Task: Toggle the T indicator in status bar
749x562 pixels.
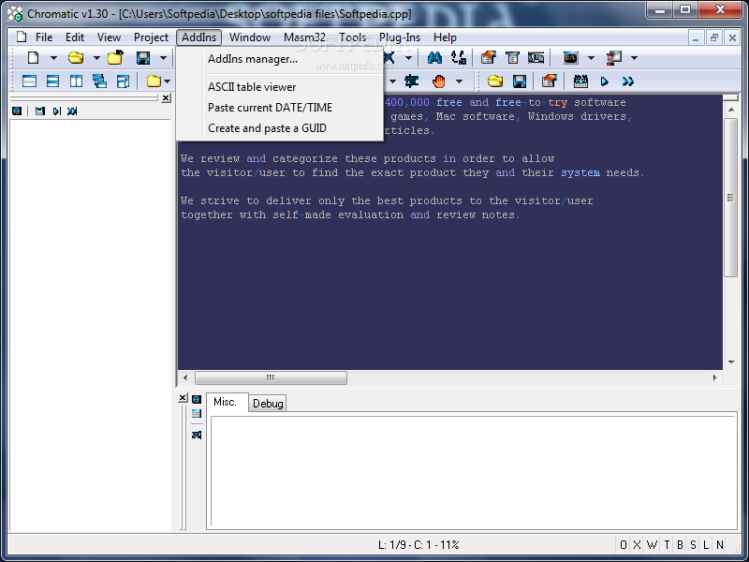Action: [x=667, y=545]
